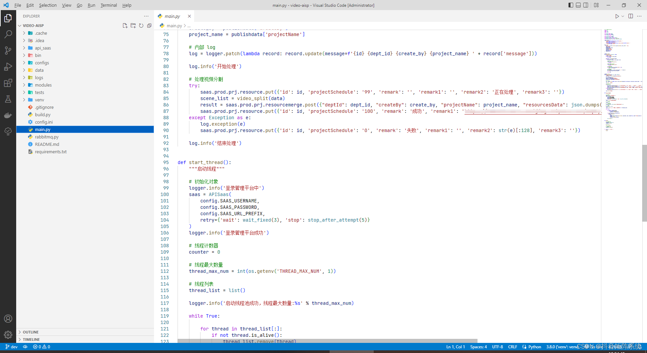Image resolution: width=647 pixels, height=353 pixels.
Task: Open the Help menu
Action: point(127,5)
